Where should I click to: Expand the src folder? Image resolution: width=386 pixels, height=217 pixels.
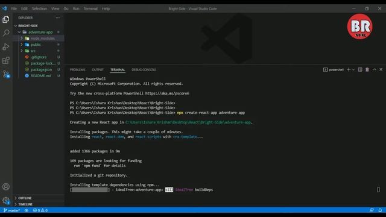(22, 51)
